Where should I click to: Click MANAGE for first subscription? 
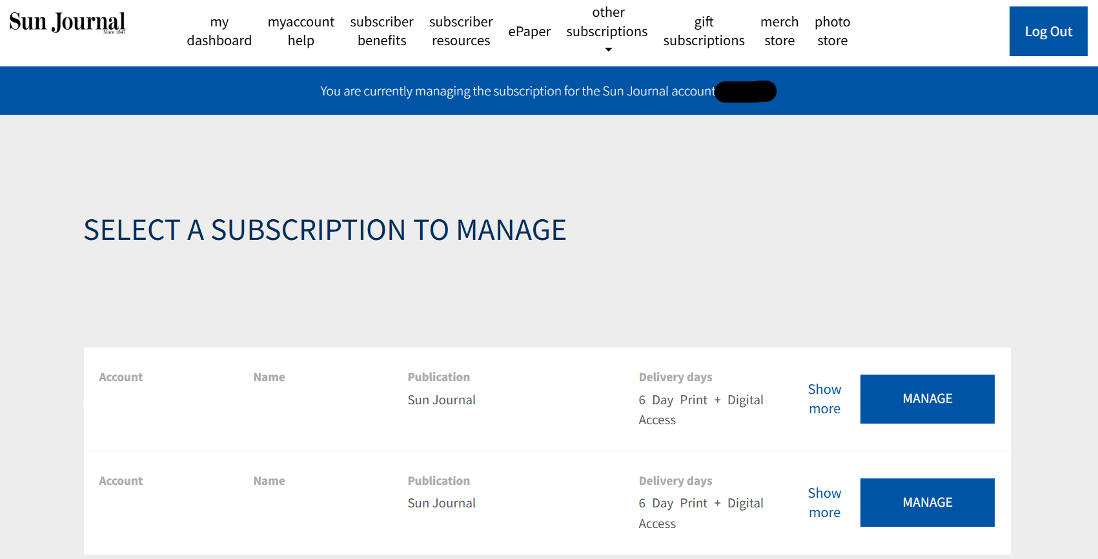coord(928,399)
